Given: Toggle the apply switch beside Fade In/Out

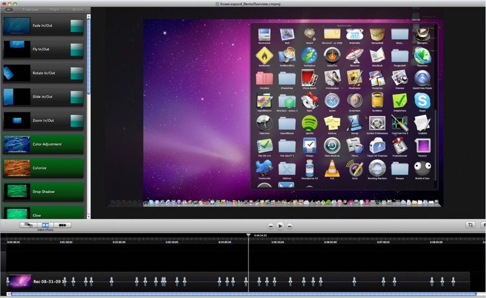Looking at the screenshot, I should point(77,26).
